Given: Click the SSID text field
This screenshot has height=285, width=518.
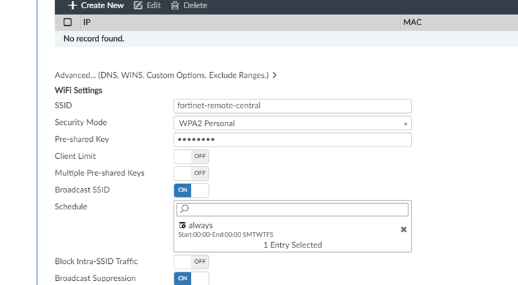Looking at the screenshot, I should pyautogui.click(x=292, y=106).
